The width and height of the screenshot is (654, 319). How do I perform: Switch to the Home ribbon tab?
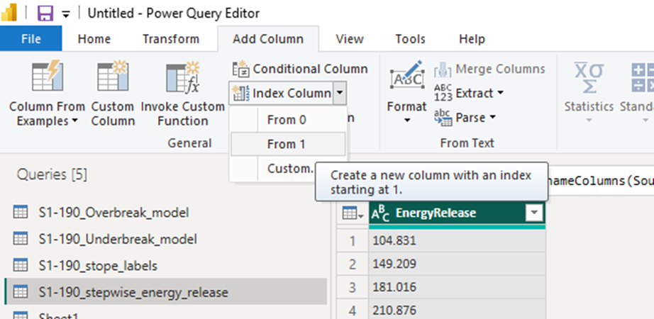[94, 39]
